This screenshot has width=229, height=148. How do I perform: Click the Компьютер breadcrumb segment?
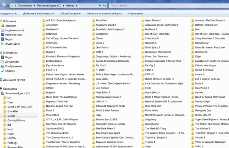[x=25, y=6]
